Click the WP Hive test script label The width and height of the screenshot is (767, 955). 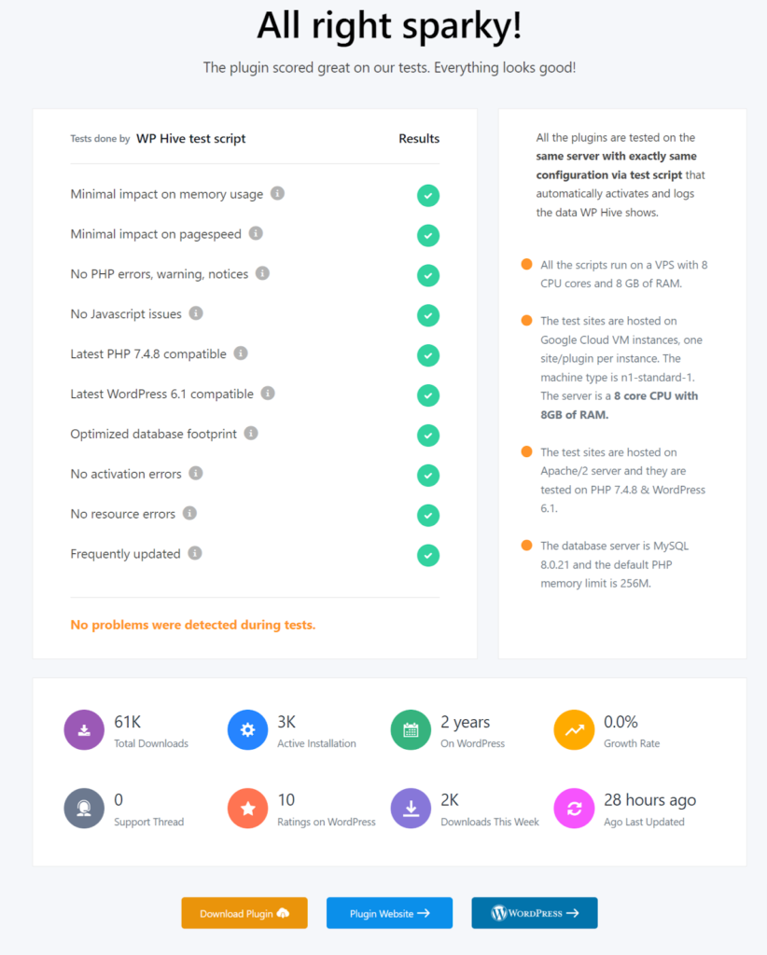point(191,139)
